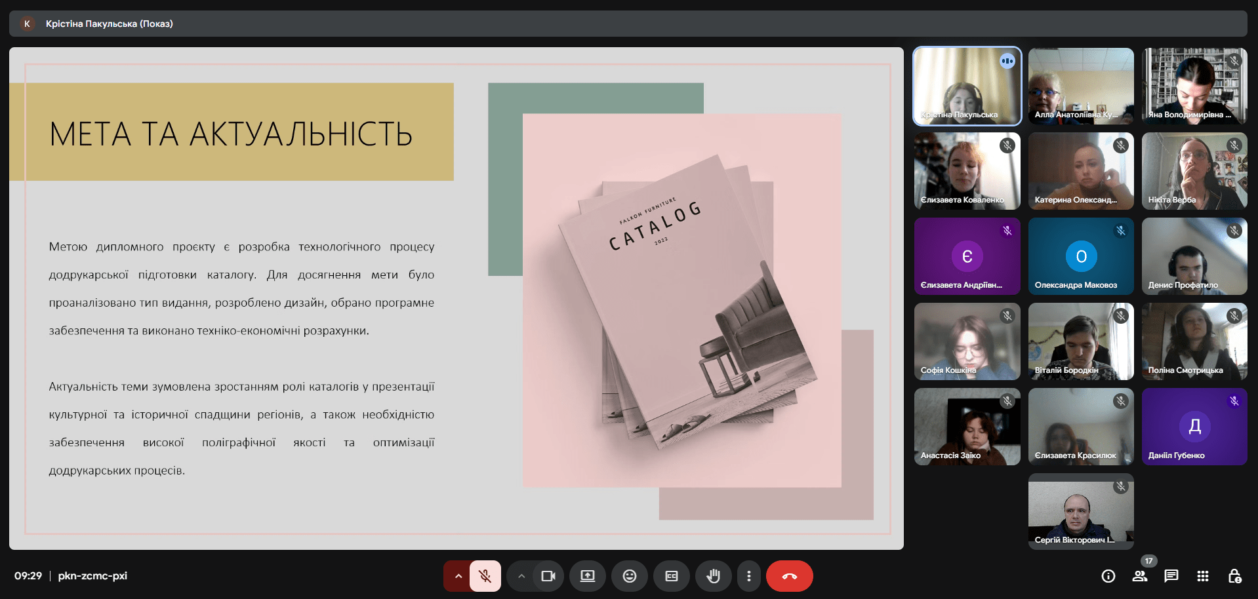Open the three-dot more options menu

point(748,576)
